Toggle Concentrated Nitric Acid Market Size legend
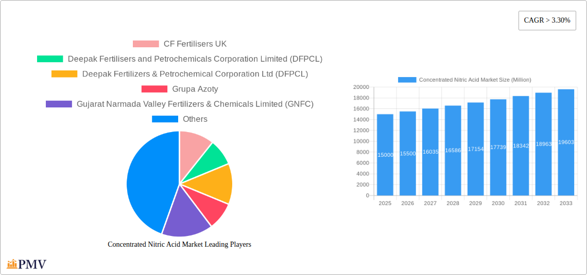This screenshot has height=275, width=587. point(475,80)
